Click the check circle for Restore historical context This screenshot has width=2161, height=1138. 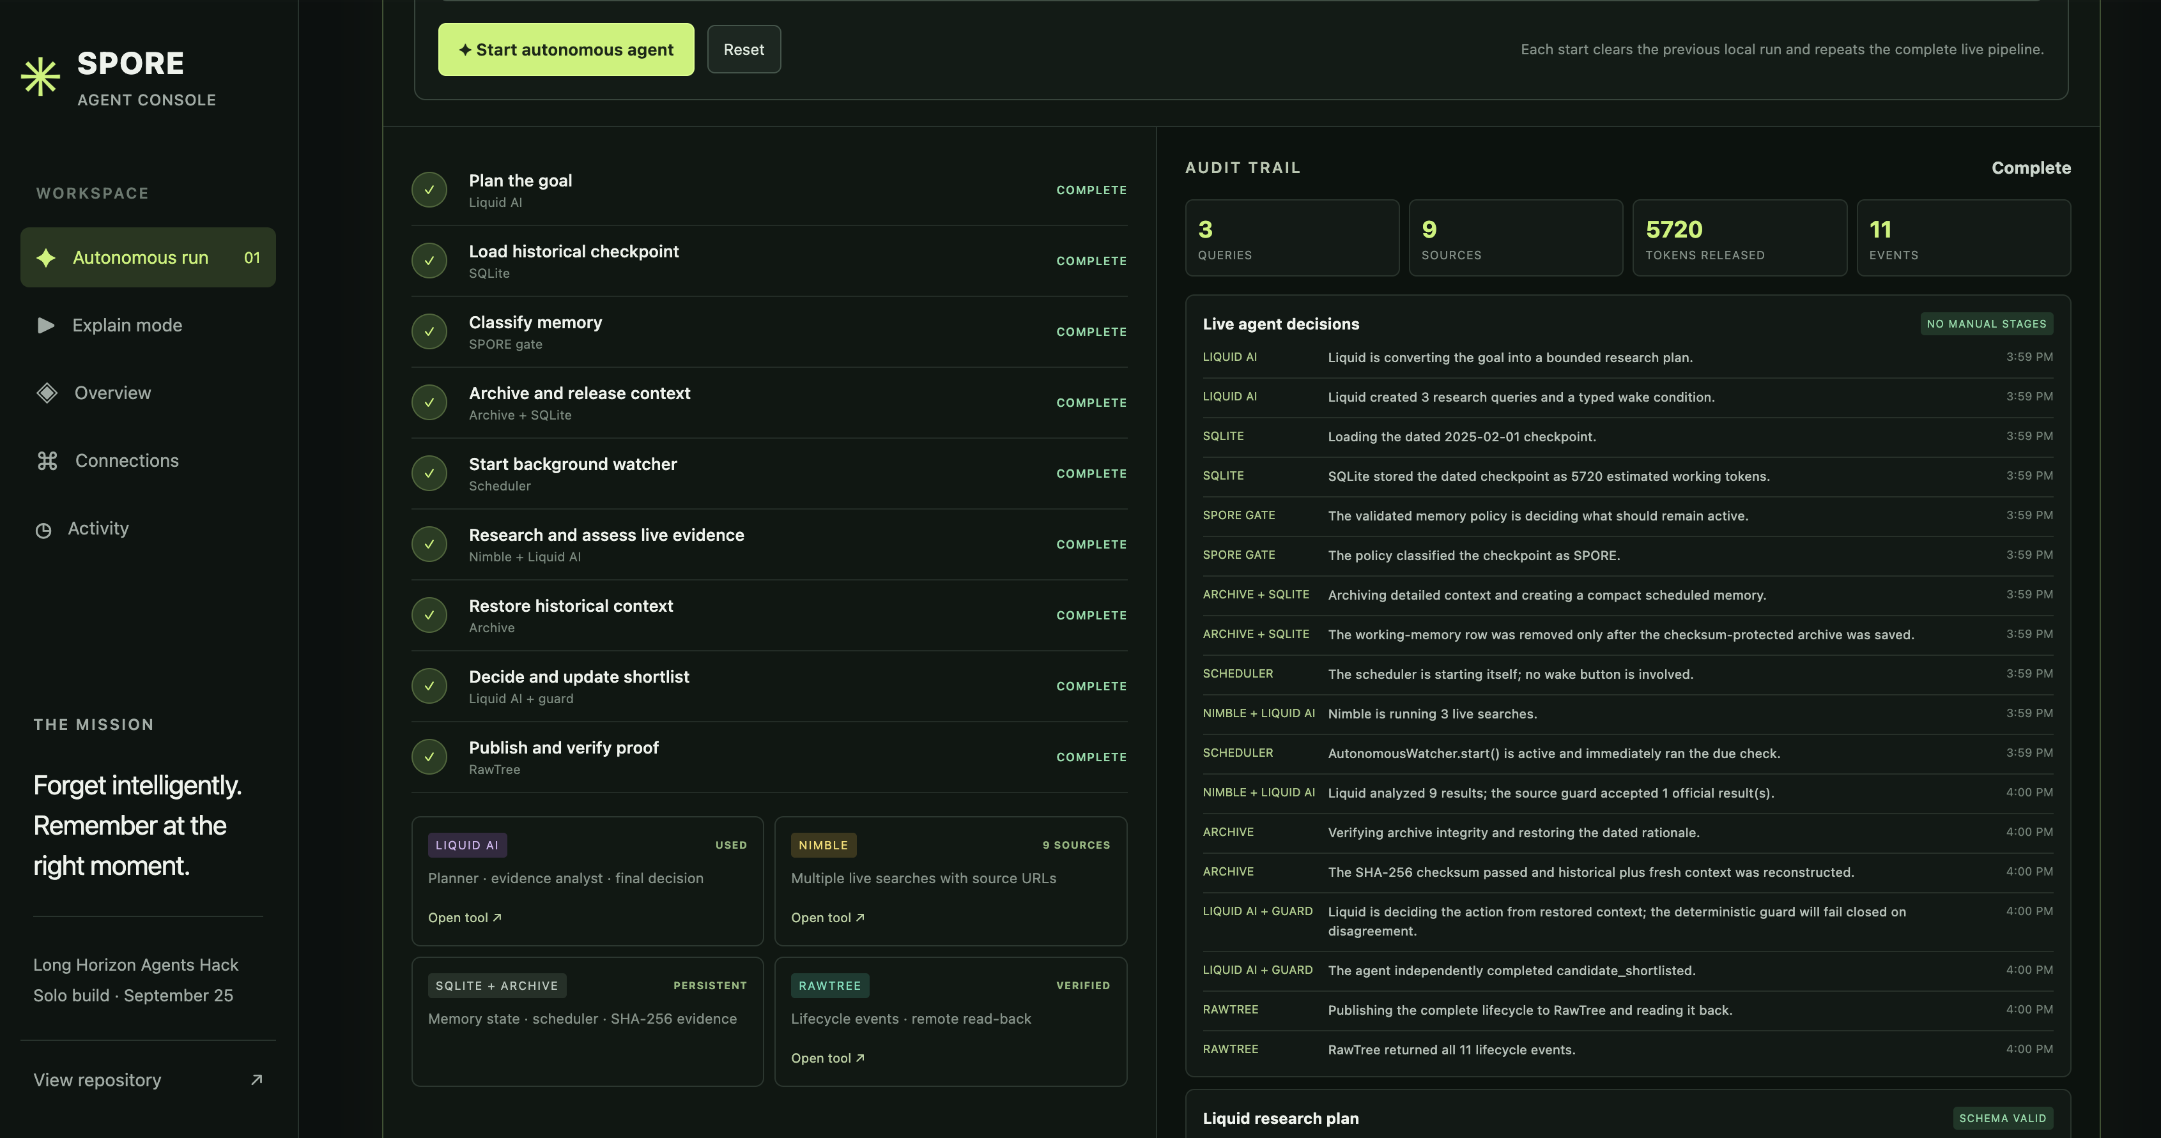429,615
